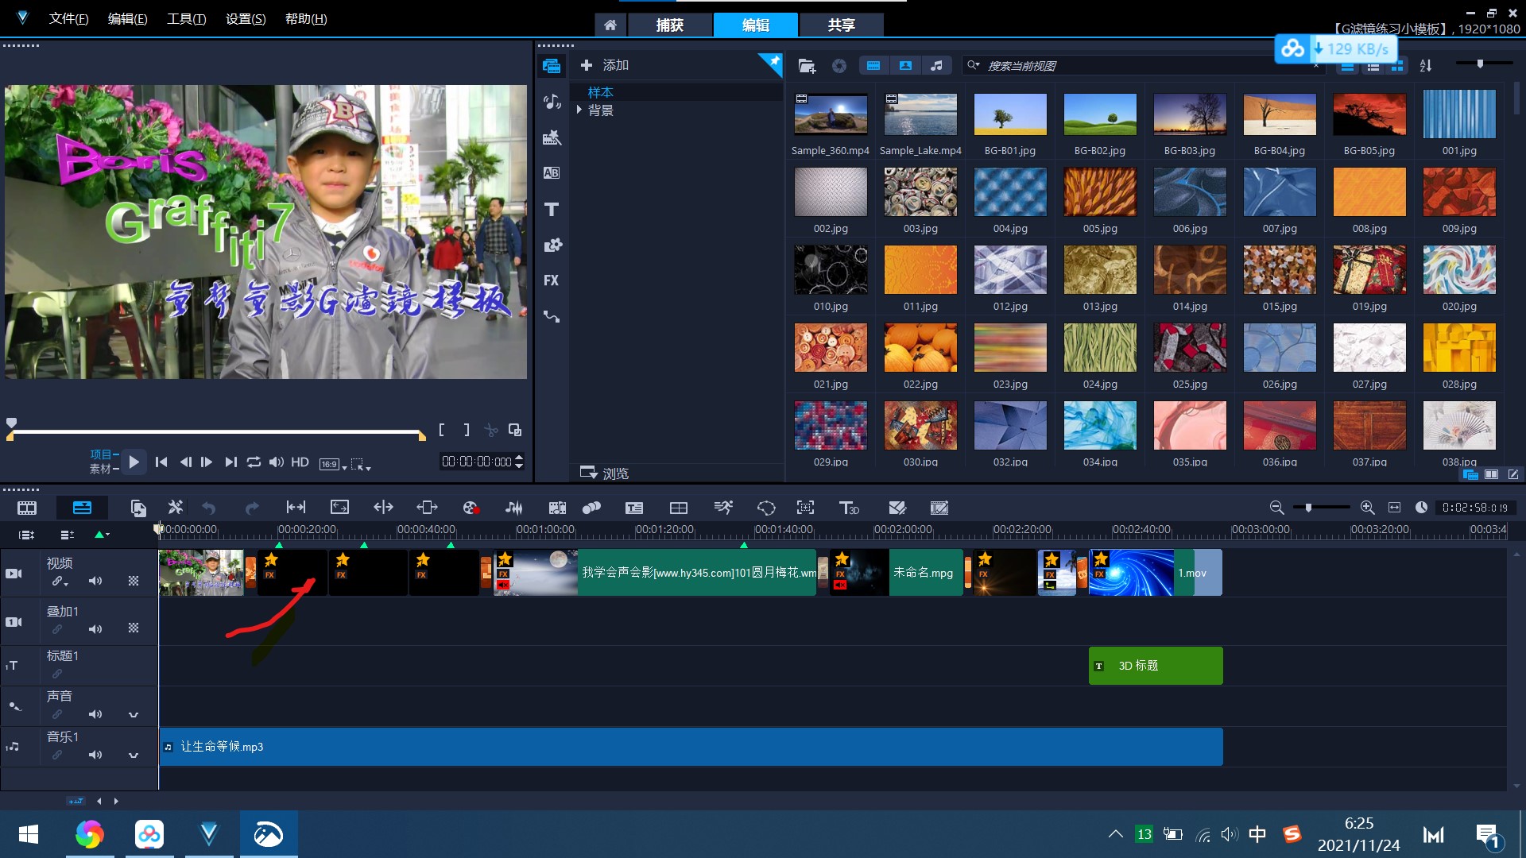
Task: Toggle showing videos in library
Action: tap(873, 66)
